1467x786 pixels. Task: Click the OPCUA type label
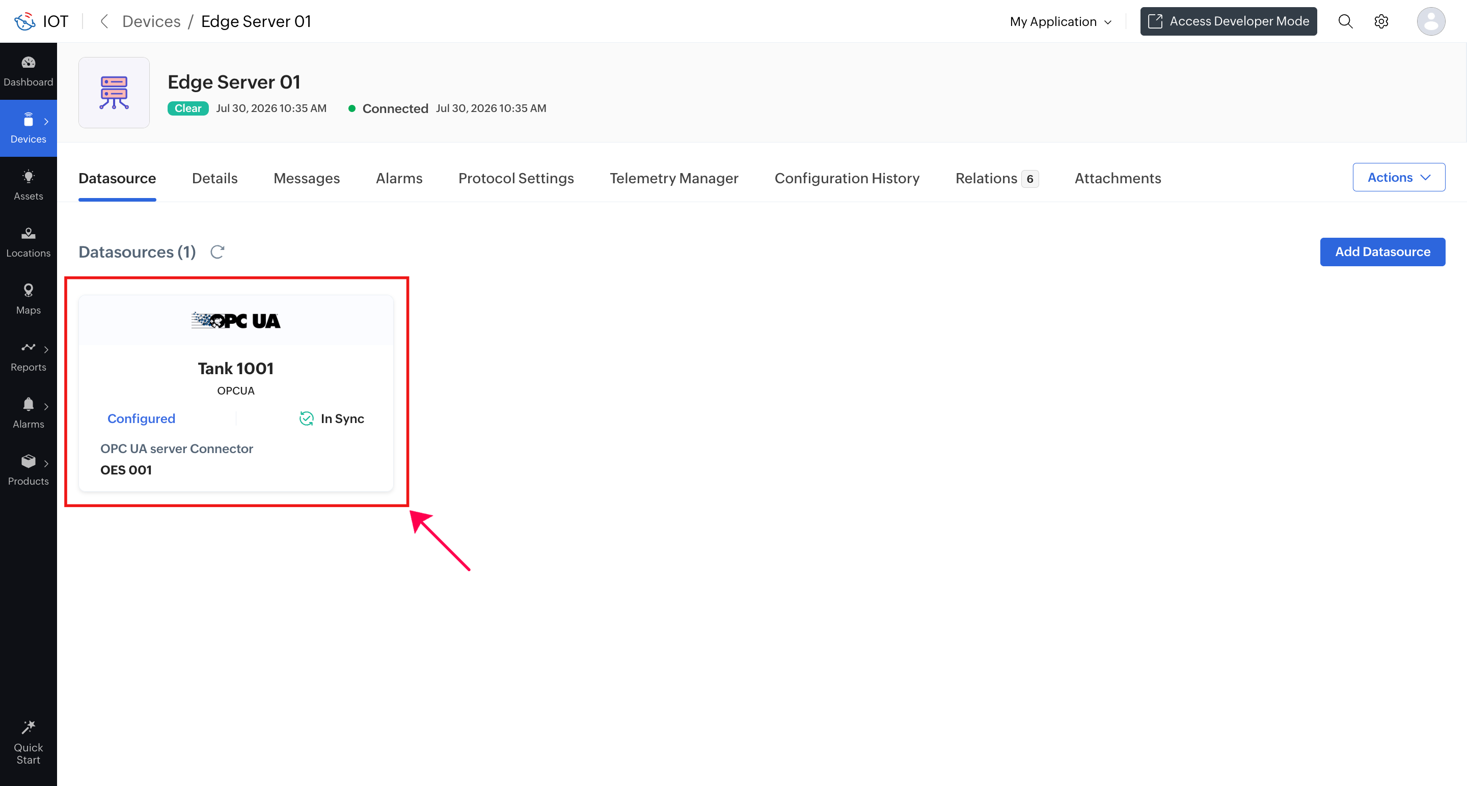click(x=236, y=390)
